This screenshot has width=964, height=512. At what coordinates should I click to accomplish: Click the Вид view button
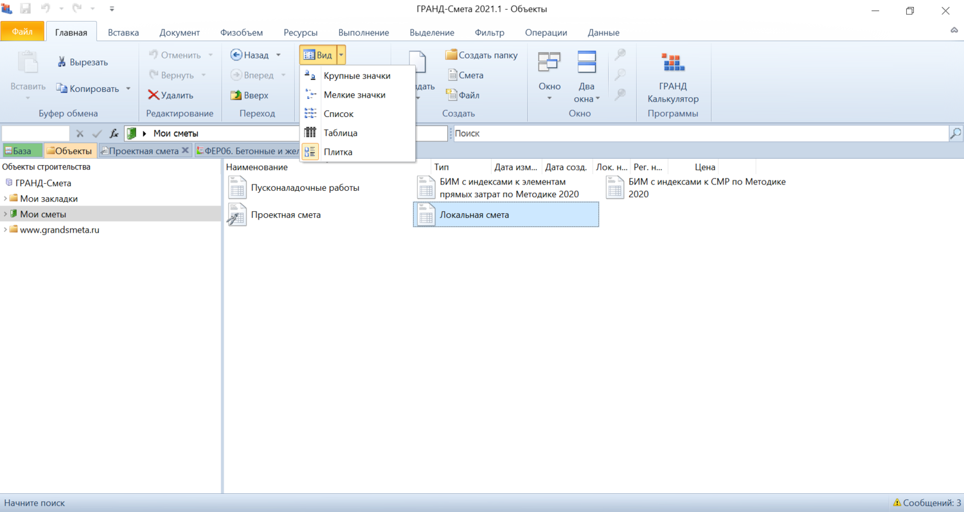[317, 55]
